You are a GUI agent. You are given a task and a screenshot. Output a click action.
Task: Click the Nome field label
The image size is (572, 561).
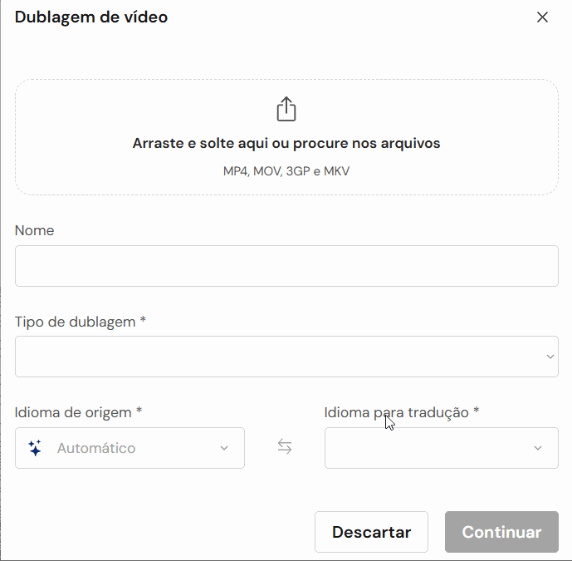(x=35, y=230)
